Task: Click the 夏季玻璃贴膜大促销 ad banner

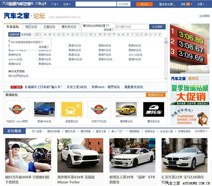Action: pos(190,101)
